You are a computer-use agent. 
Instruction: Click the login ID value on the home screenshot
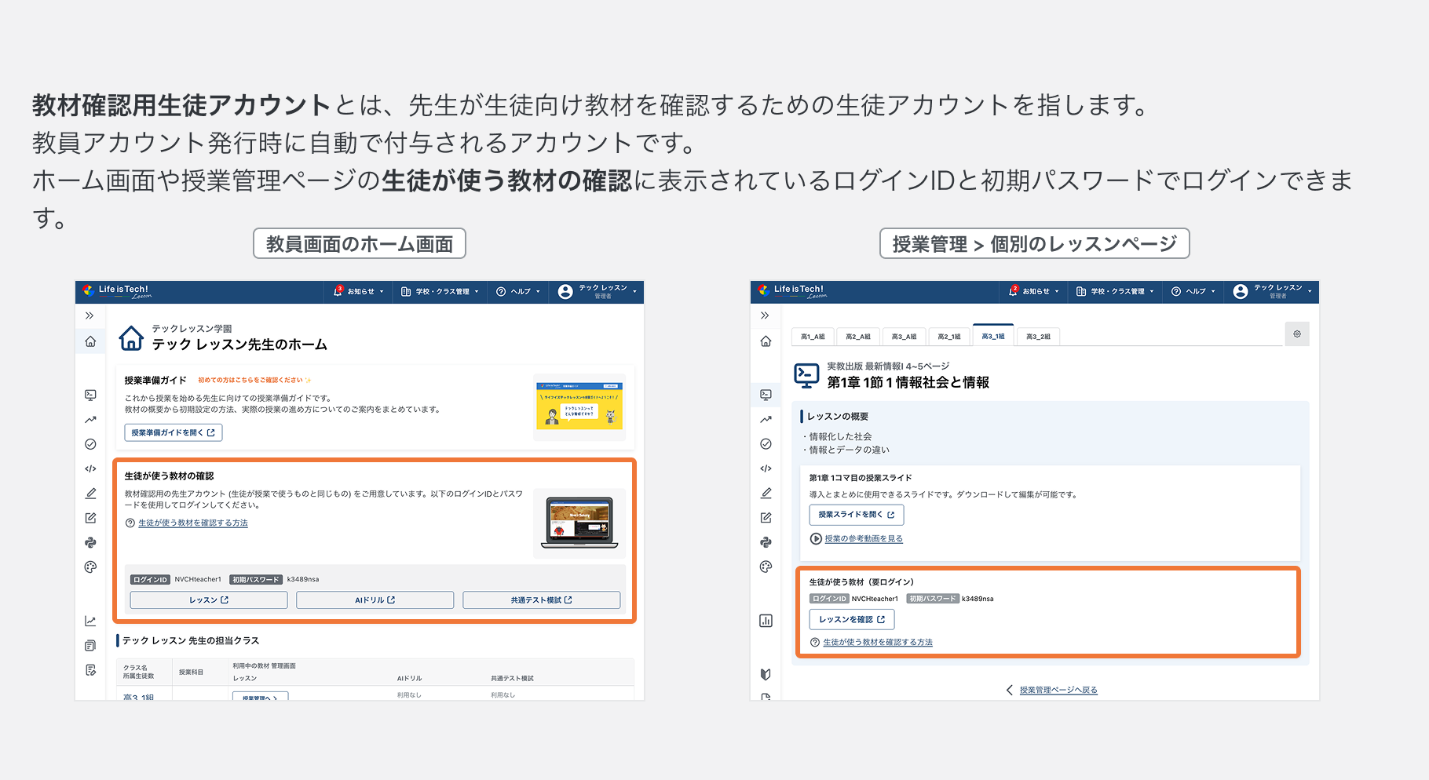pyautogui.click(x=198, y=579)
